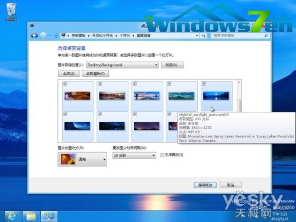Click the wallpaper list scrollbar thumb
Screen dimensions: 296x222
point(239,106)
